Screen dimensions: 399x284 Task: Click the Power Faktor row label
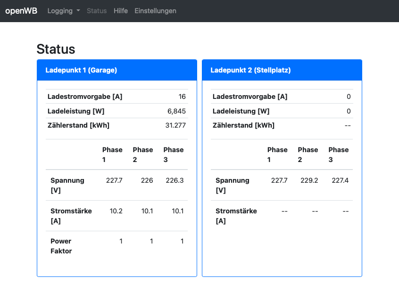point(61,246)
